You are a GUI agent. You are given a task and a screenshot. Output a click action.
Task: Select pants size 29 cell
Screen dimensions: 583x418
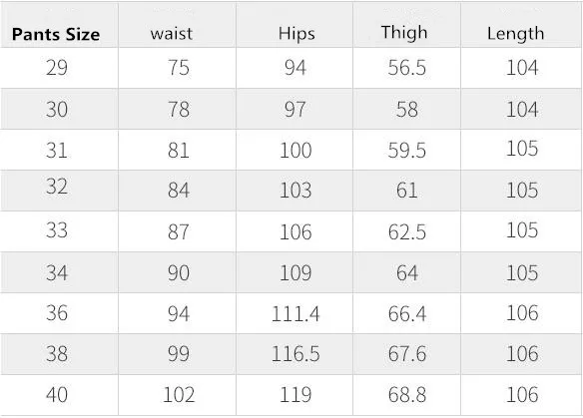pyautogui.click(x=57, y=68)
